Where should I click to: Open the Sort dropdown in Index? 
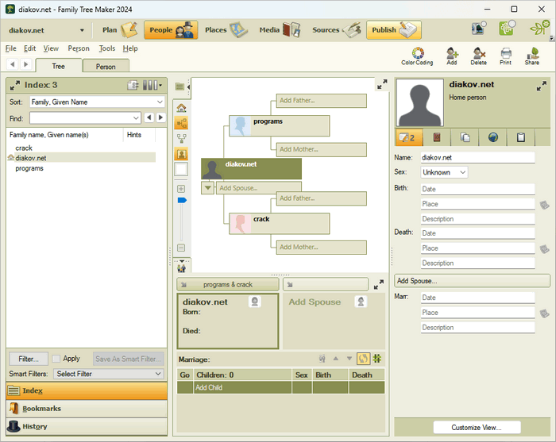pos(96,102)
